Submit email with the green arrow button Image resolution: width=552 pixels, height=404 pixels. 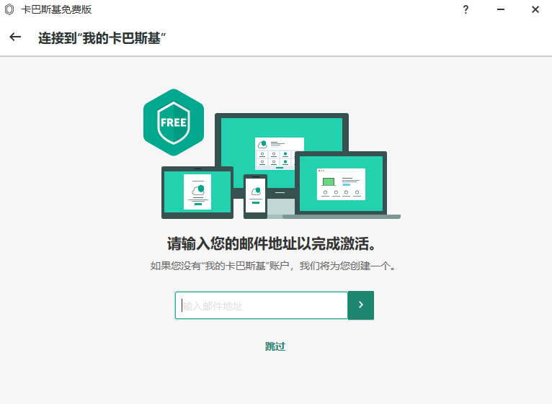361,305
